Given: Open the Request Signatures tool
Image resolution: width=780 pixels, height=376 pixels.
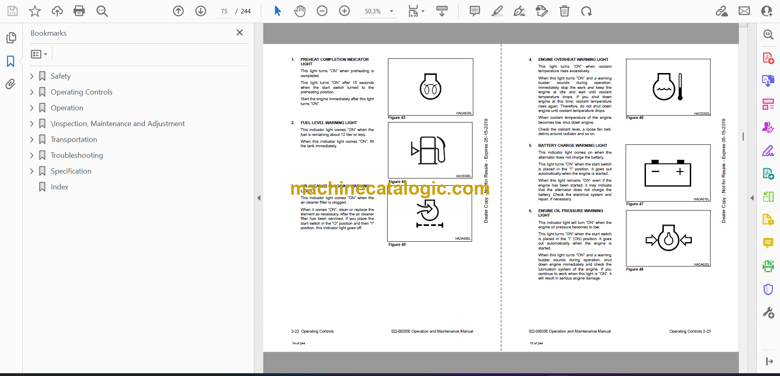Looking at the screenshot, I should (x=768, y=127).
